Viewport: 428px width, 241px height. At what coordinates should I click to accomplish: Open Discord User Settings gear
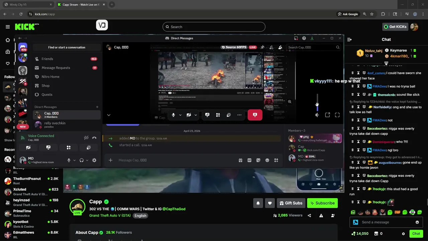coord(94,160)
